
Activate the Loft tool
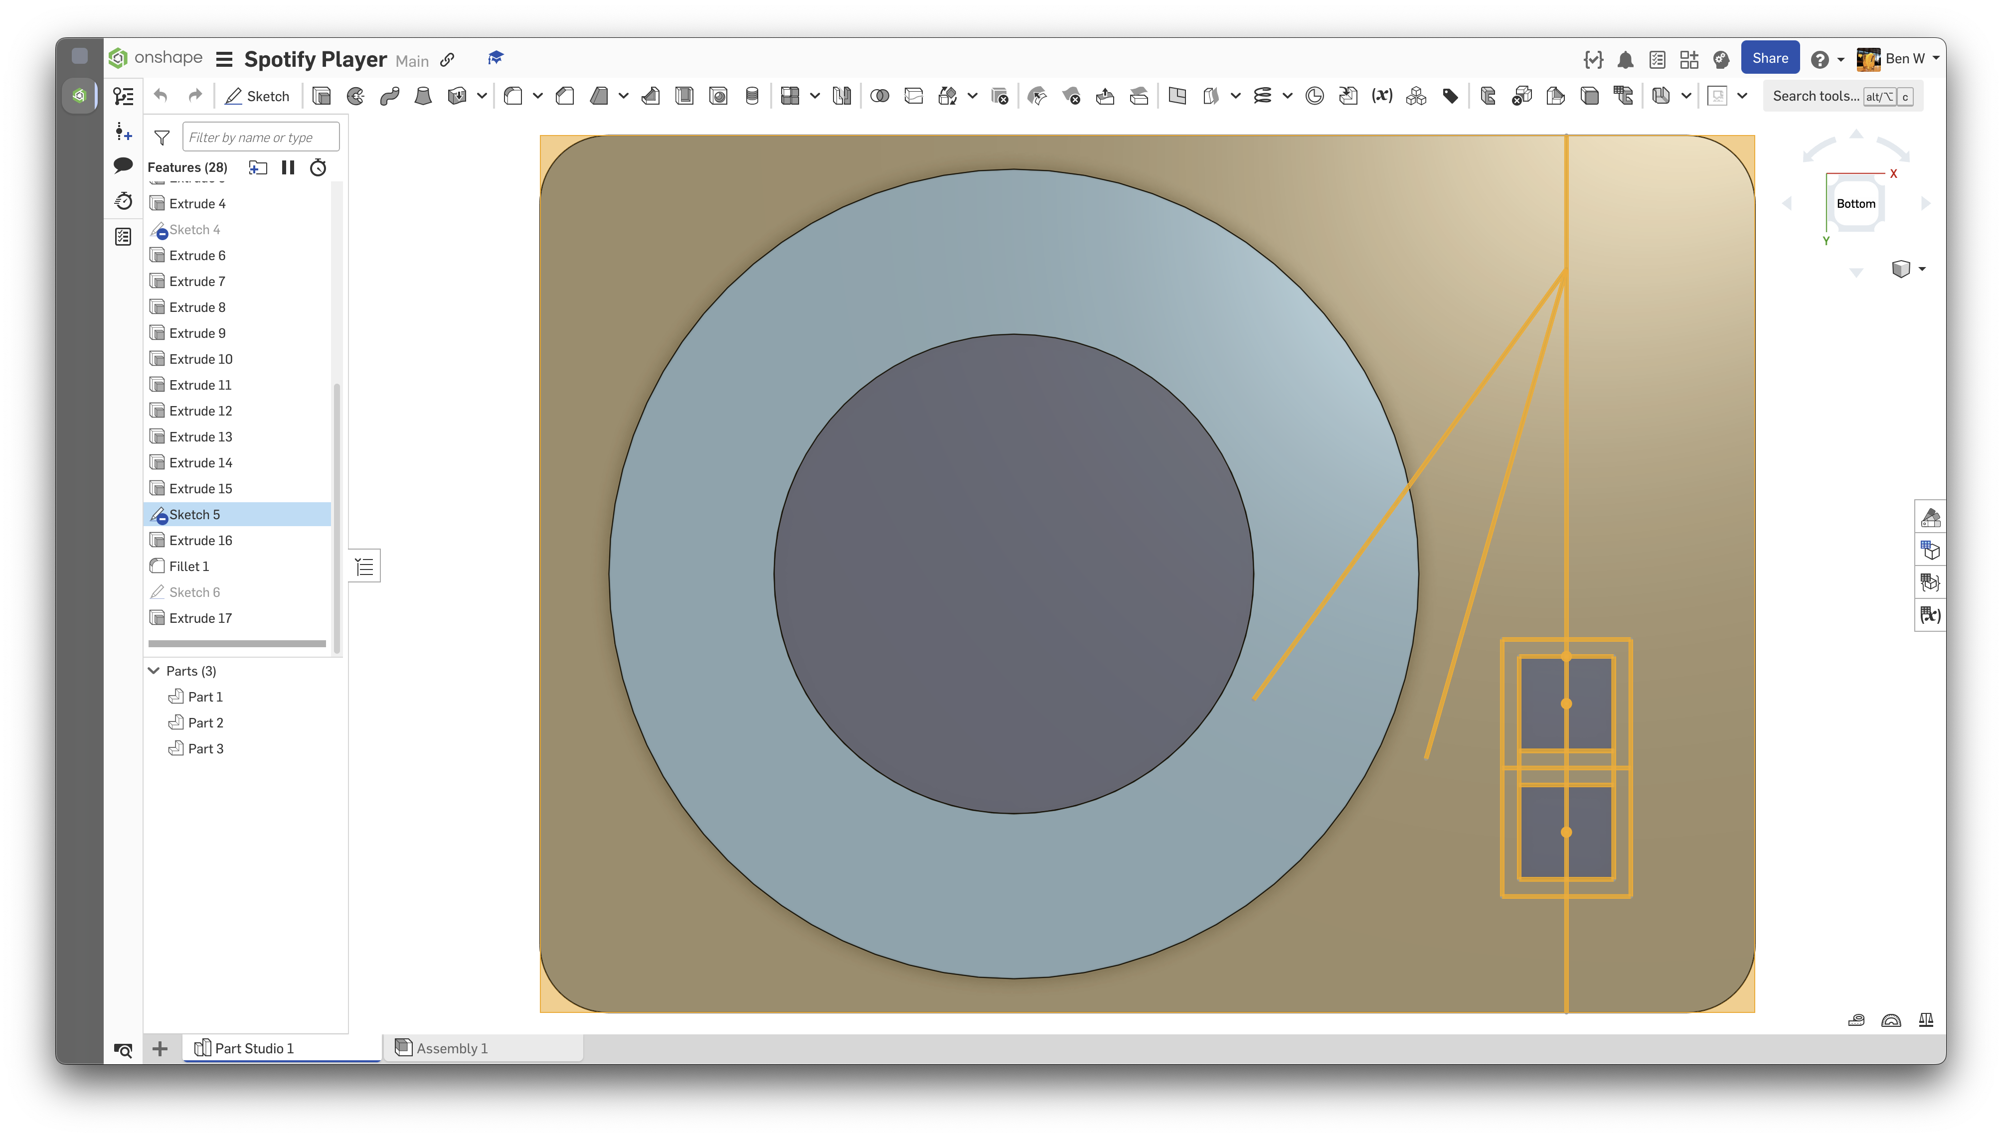(x=423, y=96)
